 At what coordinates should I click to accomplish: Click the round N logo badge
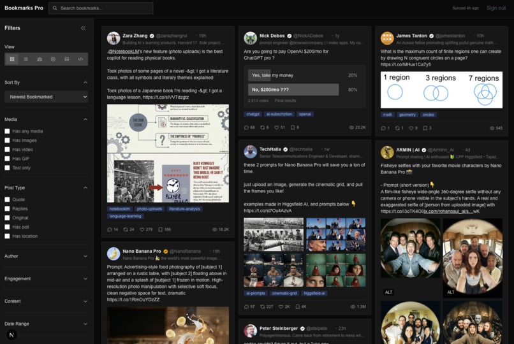coord(11,335)
